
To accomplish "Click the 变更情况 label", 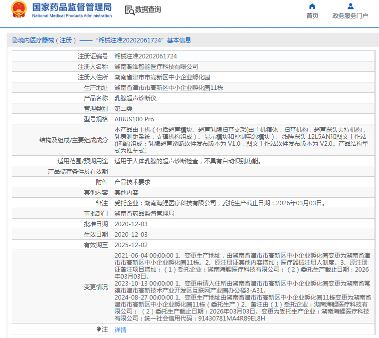I will pyautogui.click(x=96, y=287).
